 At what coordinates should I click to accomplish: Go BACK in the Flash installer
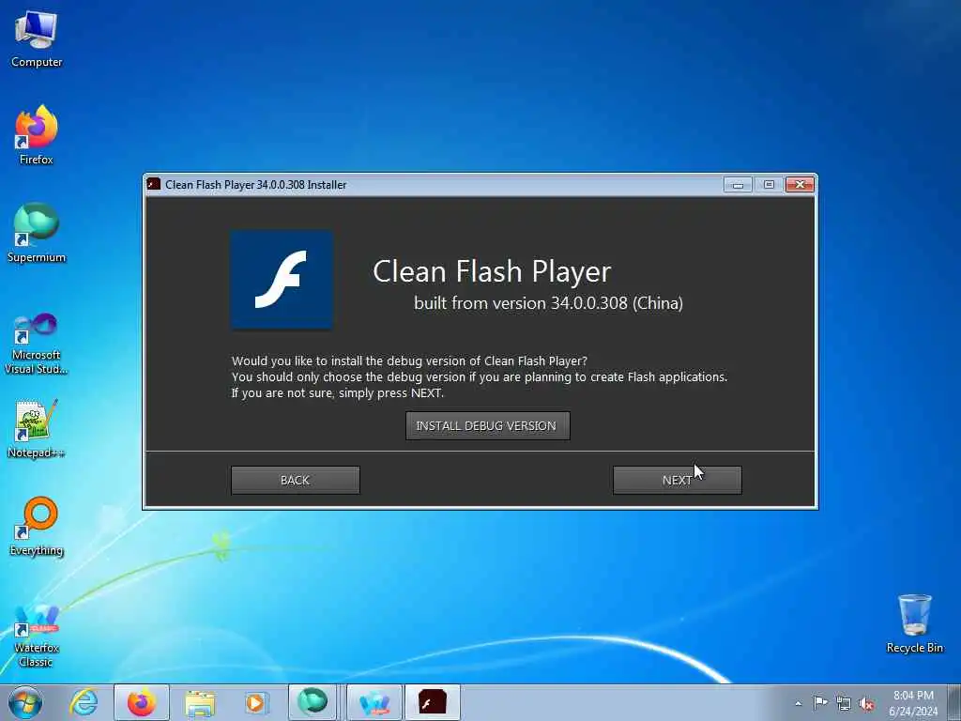(x=296, y=480)
